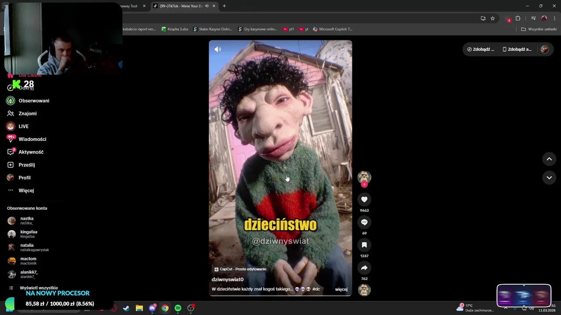This screenshot has width=561, height=315.
Task: Open OBS Studio from the taskbar
Action: (191, 308)
